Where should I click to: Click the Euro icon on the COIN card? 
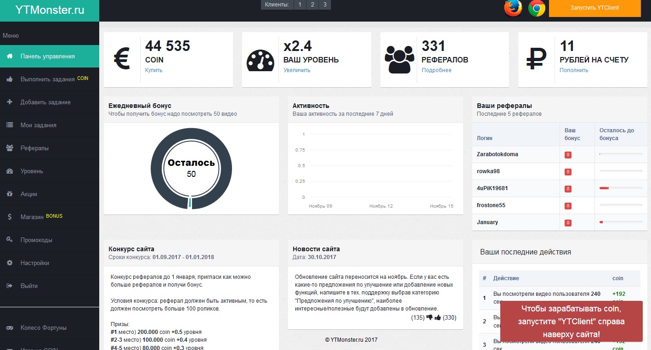click(x=122, y=60)
